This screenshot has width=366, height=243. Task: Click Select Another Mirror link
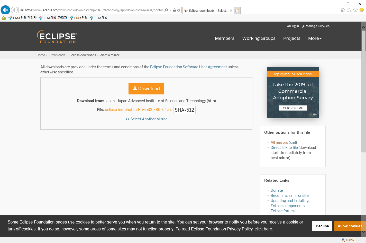[x=146, y=119]
